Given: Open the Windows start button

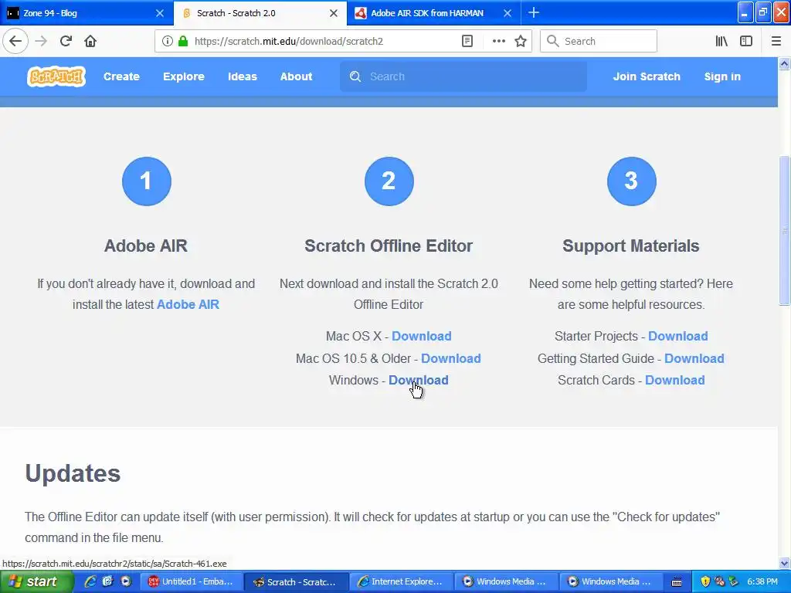Looking at the screenshot, I should pyautogui.click(x=37, y=581).
